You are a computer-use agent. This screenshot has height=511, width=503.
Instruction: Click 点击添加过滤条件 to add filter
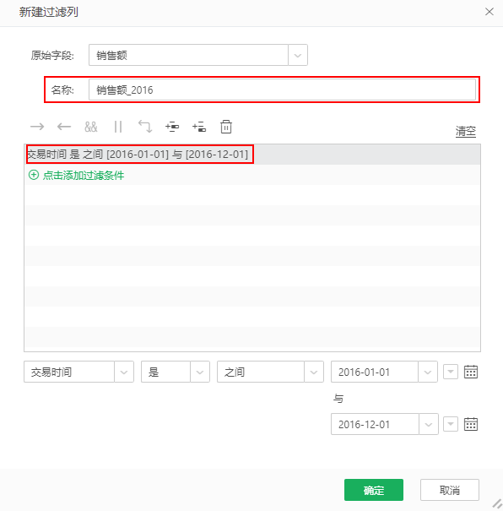click(x=84, y=176)
